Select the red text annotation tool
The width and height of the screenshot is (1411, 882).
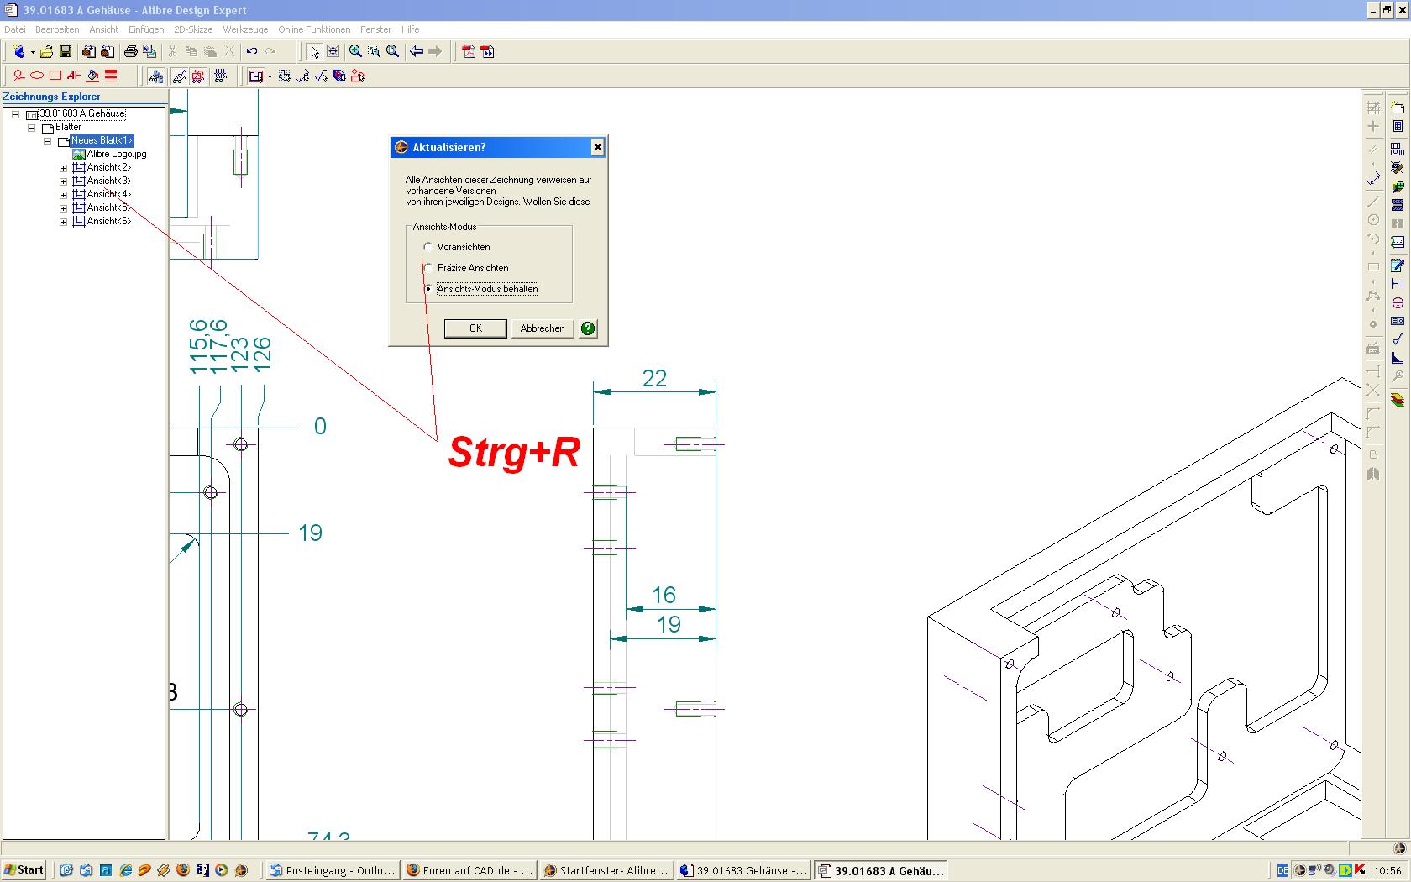coord(74,76)
